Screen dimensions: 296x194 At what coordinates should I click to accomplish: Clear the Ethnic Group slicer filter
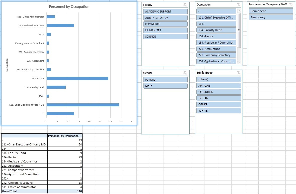pos(239,73)
